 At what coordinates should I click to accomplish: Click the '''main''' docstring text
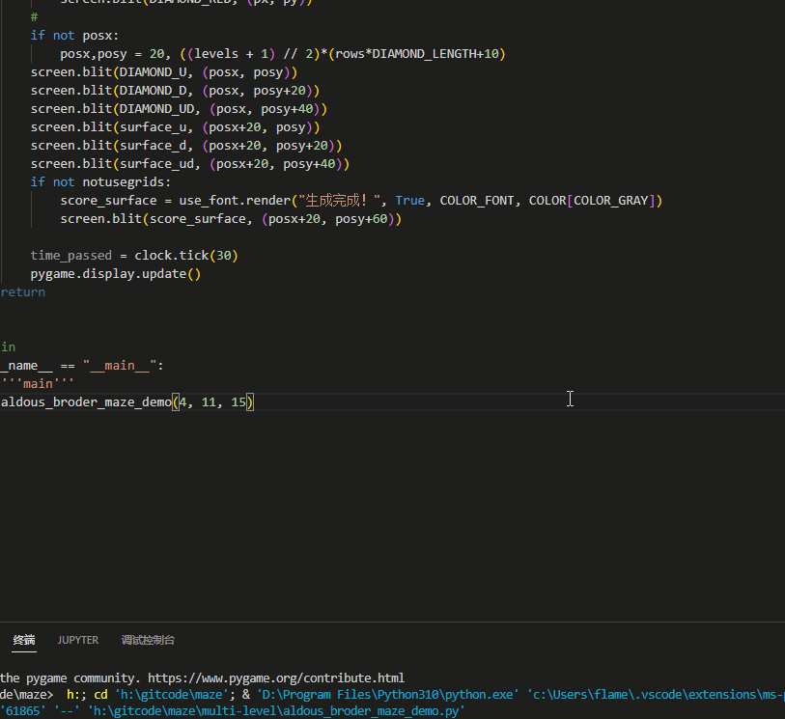pyautogui.click(x=37, y=384)
